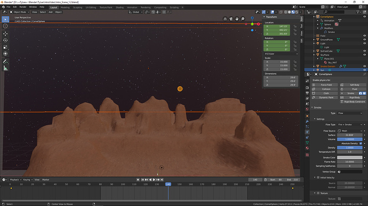Pick the Measure ruler tool
Viewport: 368px width, 206px height.
point(5,68)
